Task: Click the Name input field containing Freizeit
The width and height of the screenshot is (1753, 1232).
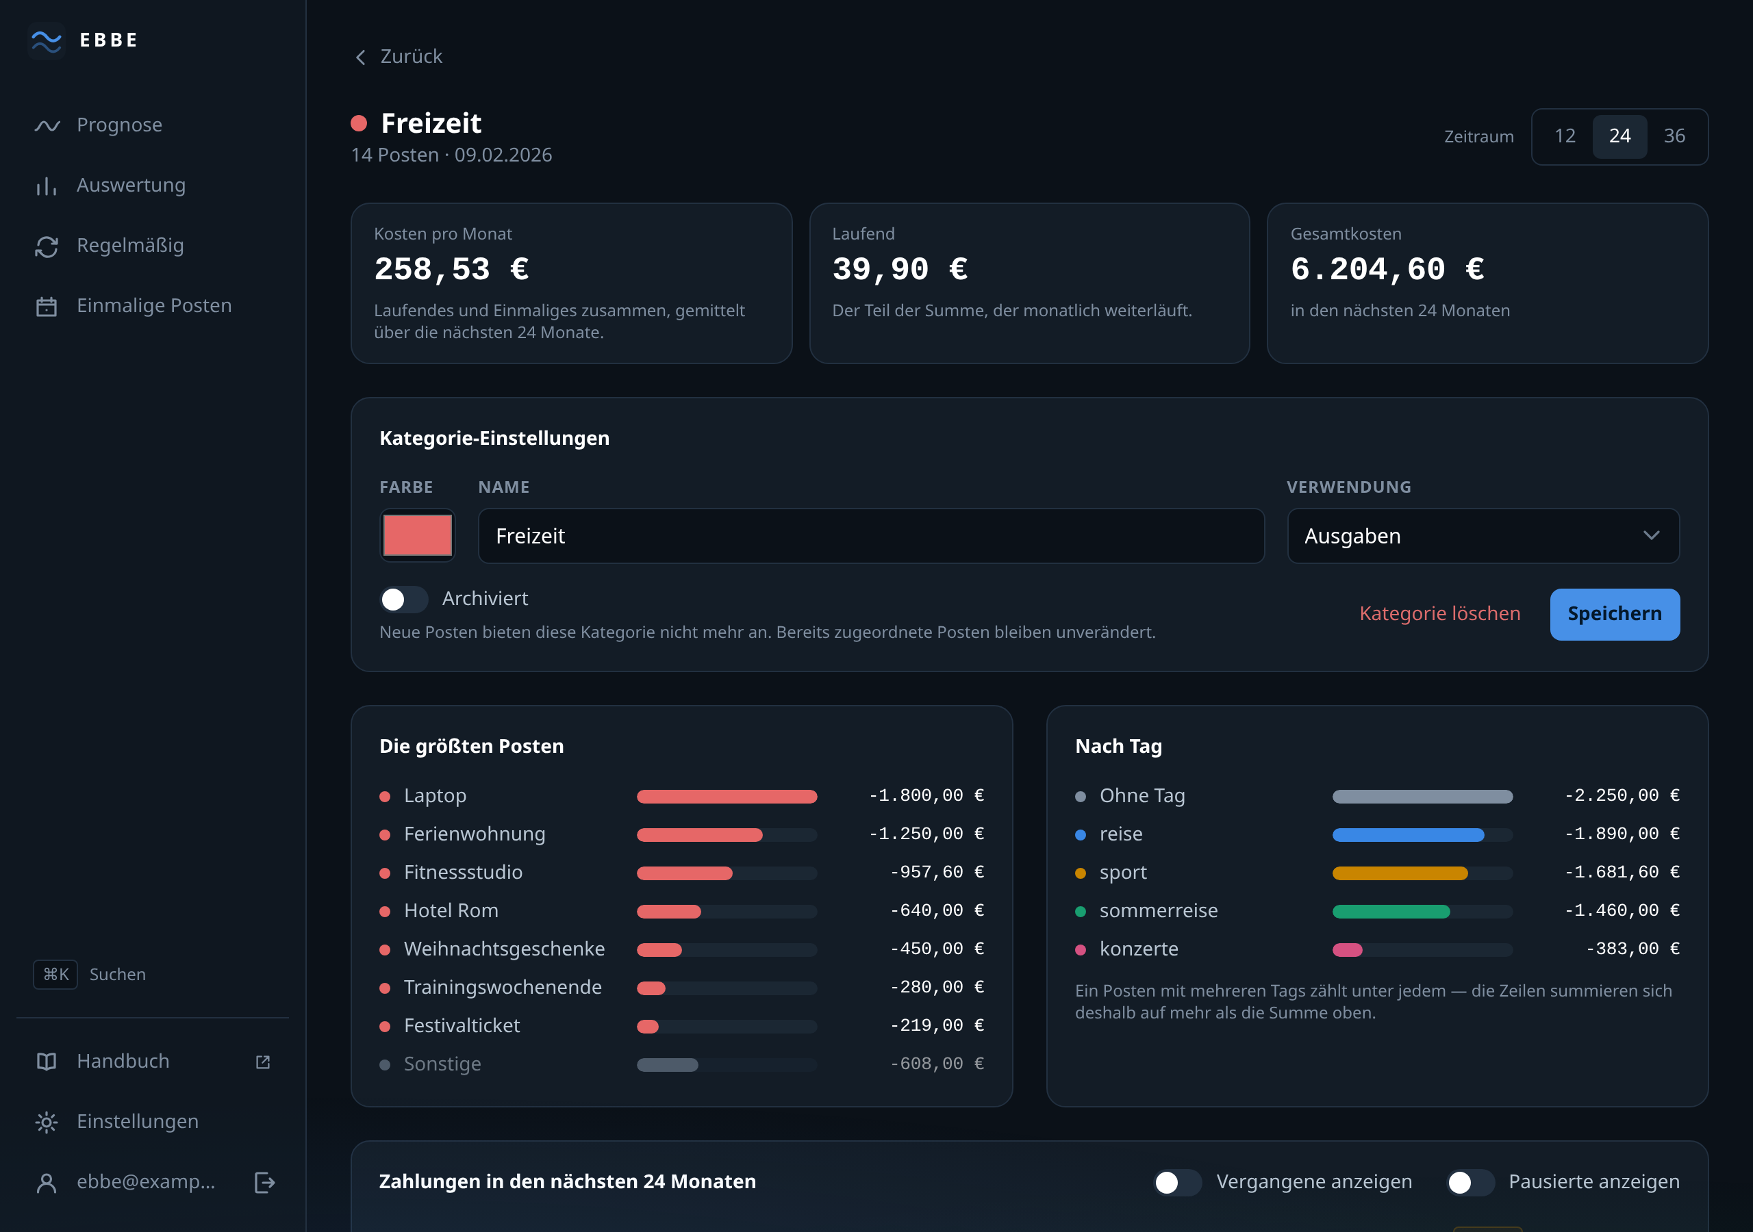Action: pyautogui.click(x=870, y=536)
